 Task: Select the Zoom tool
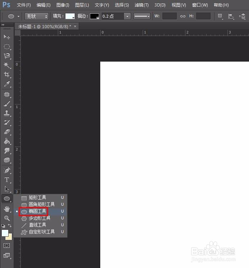coord(7,218)
